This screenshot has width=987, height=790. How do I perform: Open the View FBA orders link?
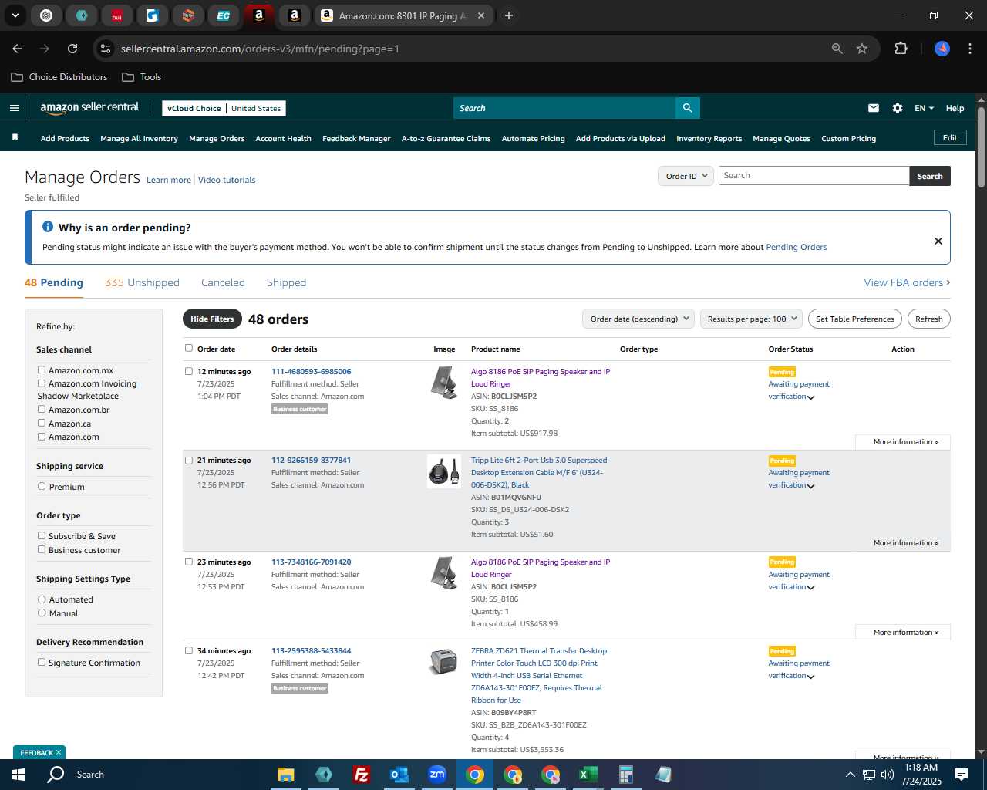tap(907, 282)
